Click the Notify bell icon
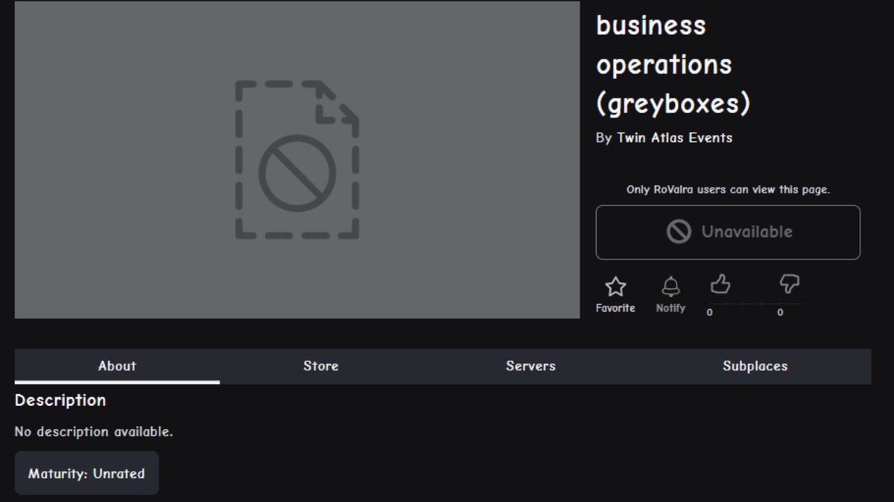 tap(671, 286)
